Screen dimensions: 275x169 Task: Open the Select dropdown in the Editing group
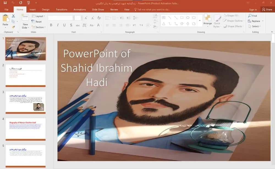click(x=254, y=26)
